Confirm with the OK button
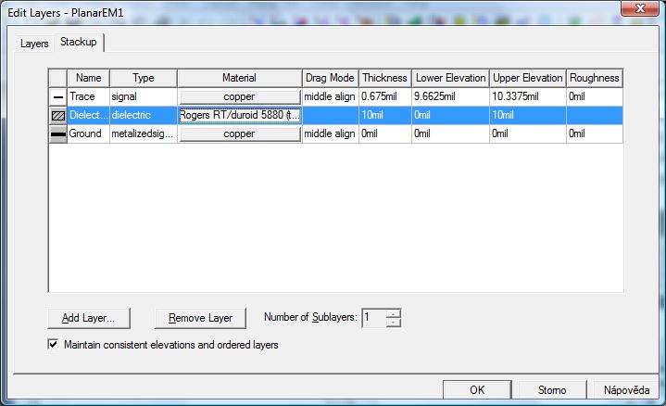 [x=477, y=390]
